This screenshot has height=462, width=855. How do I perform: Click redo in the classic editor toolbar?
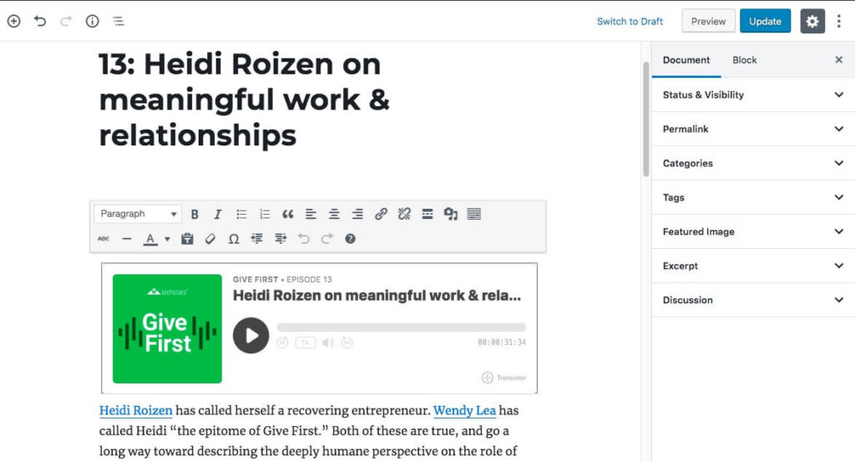pos(326,238)
